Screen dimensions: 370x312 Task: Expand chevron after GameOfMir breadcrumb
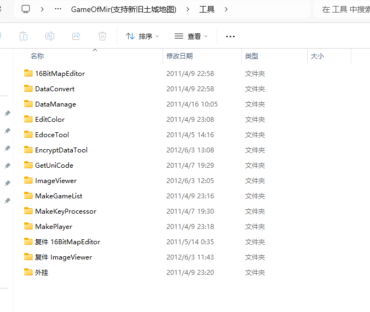[x=188, y=9]
